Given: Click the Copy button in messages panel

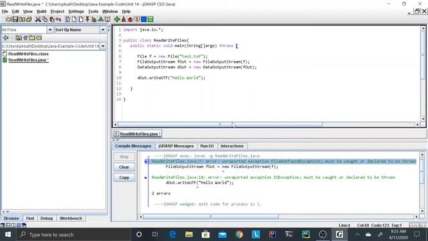Looking at the screenshot, I should click(x=124, y=177).
